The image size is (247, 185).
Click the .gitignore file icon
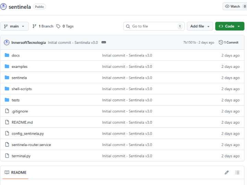click(x=7, y=111)
